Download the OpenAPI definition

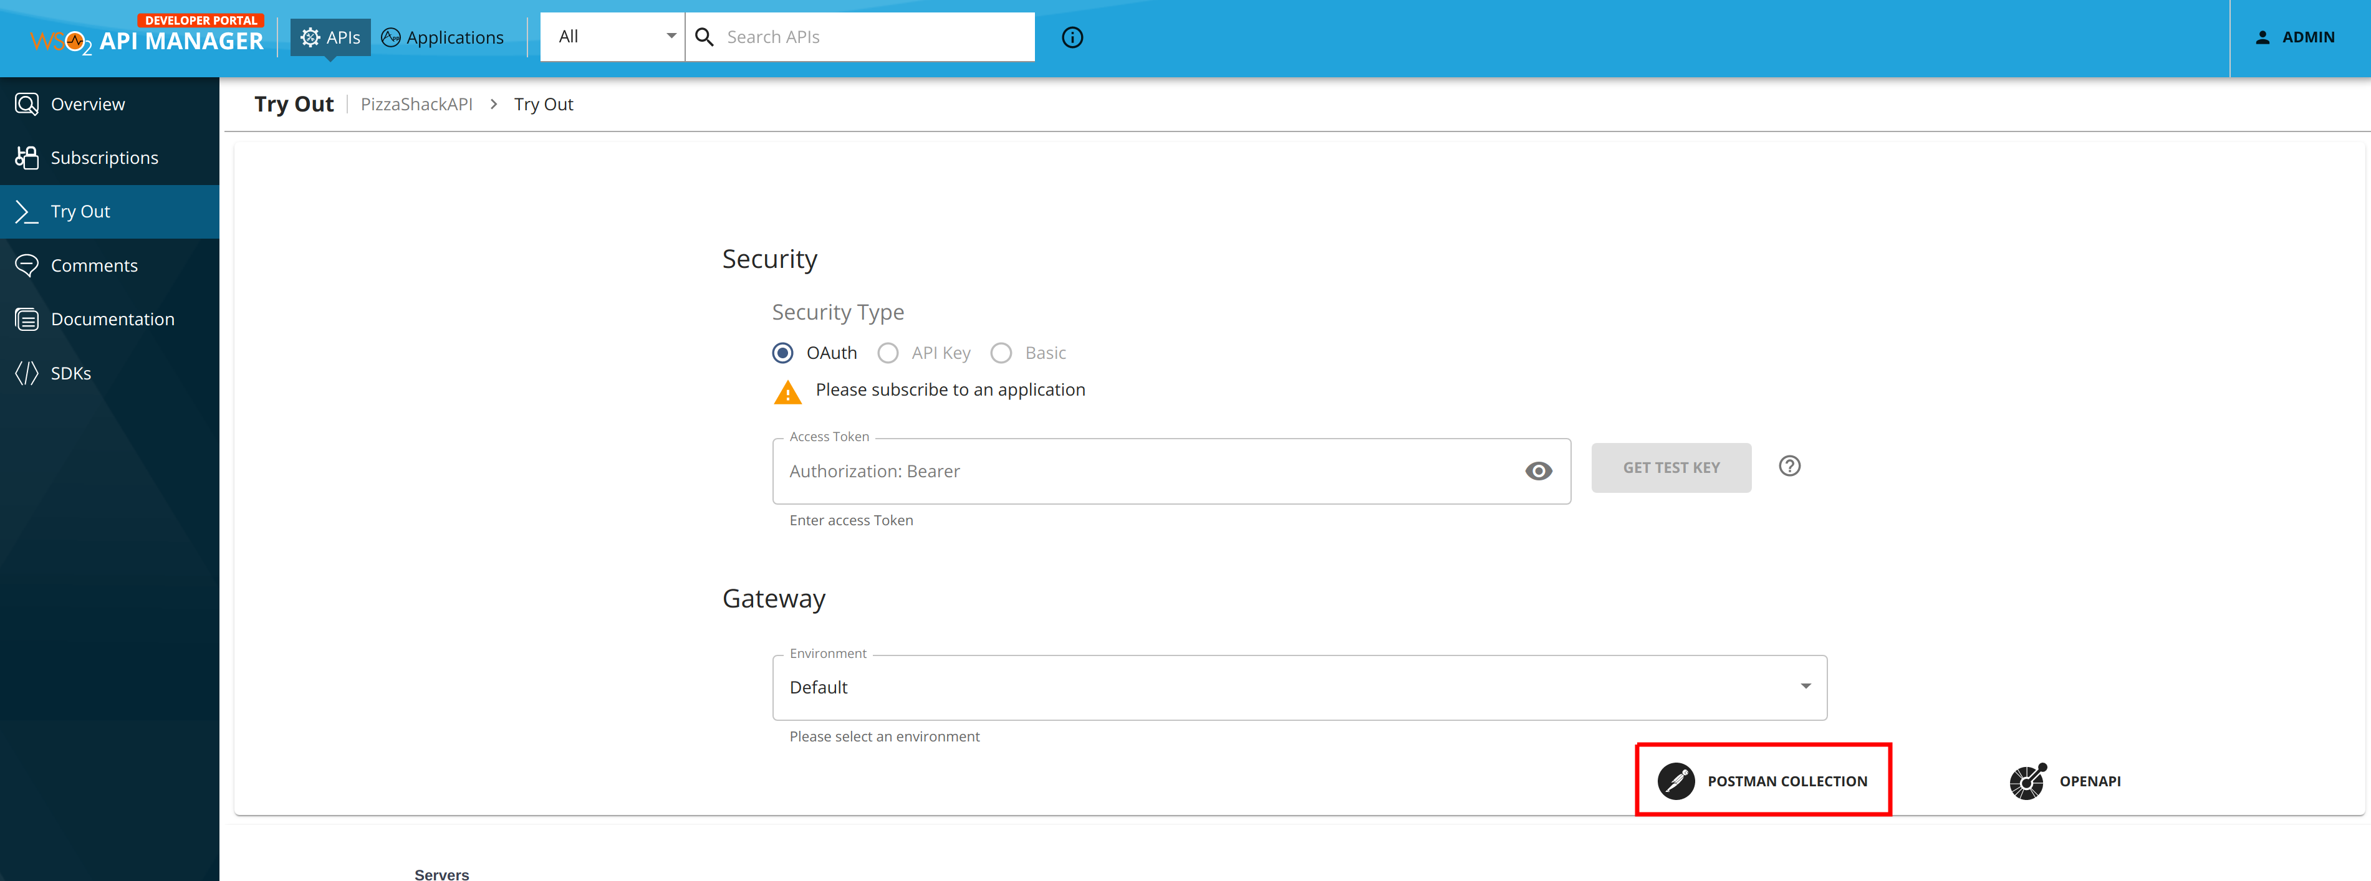(2066, 780)
